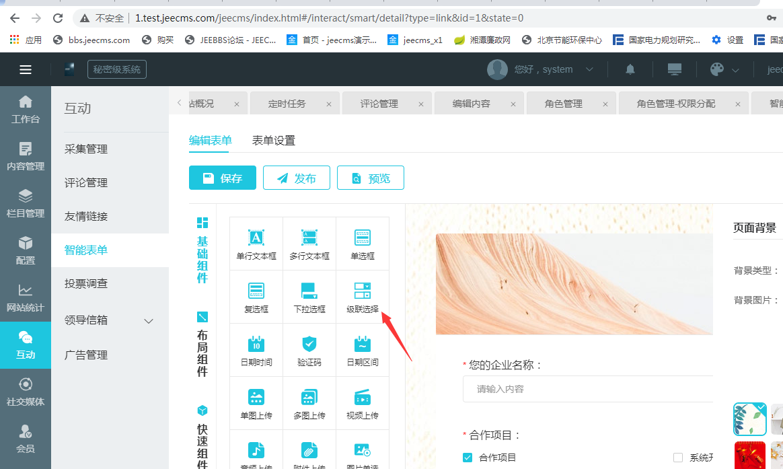Open the 应用 apps bookmark

26,40
